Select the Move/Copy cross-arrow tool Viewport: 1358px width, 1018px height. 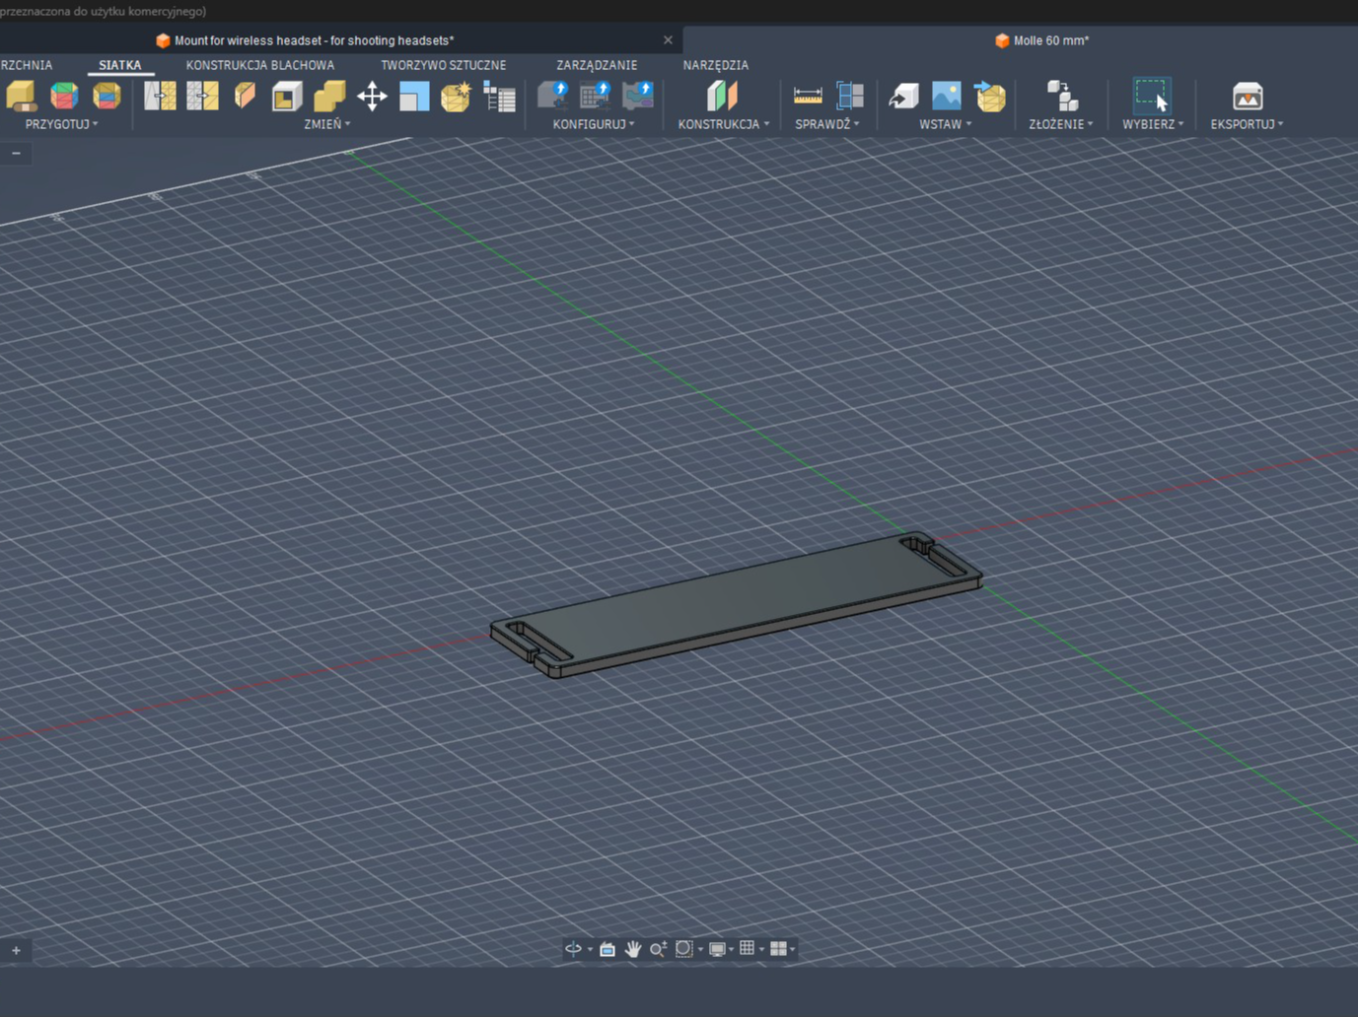coord(372,97)
